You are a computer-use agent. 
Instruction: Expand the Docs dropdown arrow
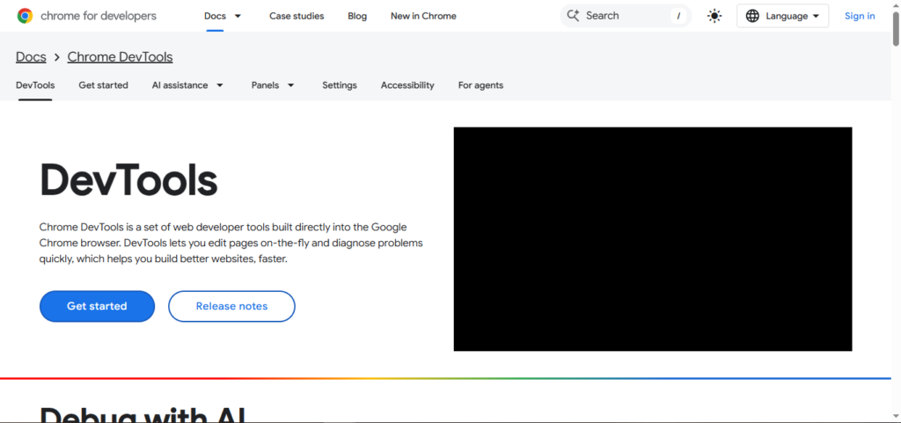[238, 16]
